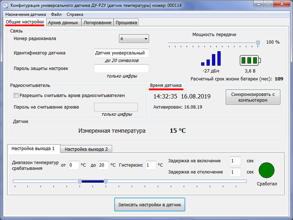Switch to the 'Прошивка' tab

126,23
